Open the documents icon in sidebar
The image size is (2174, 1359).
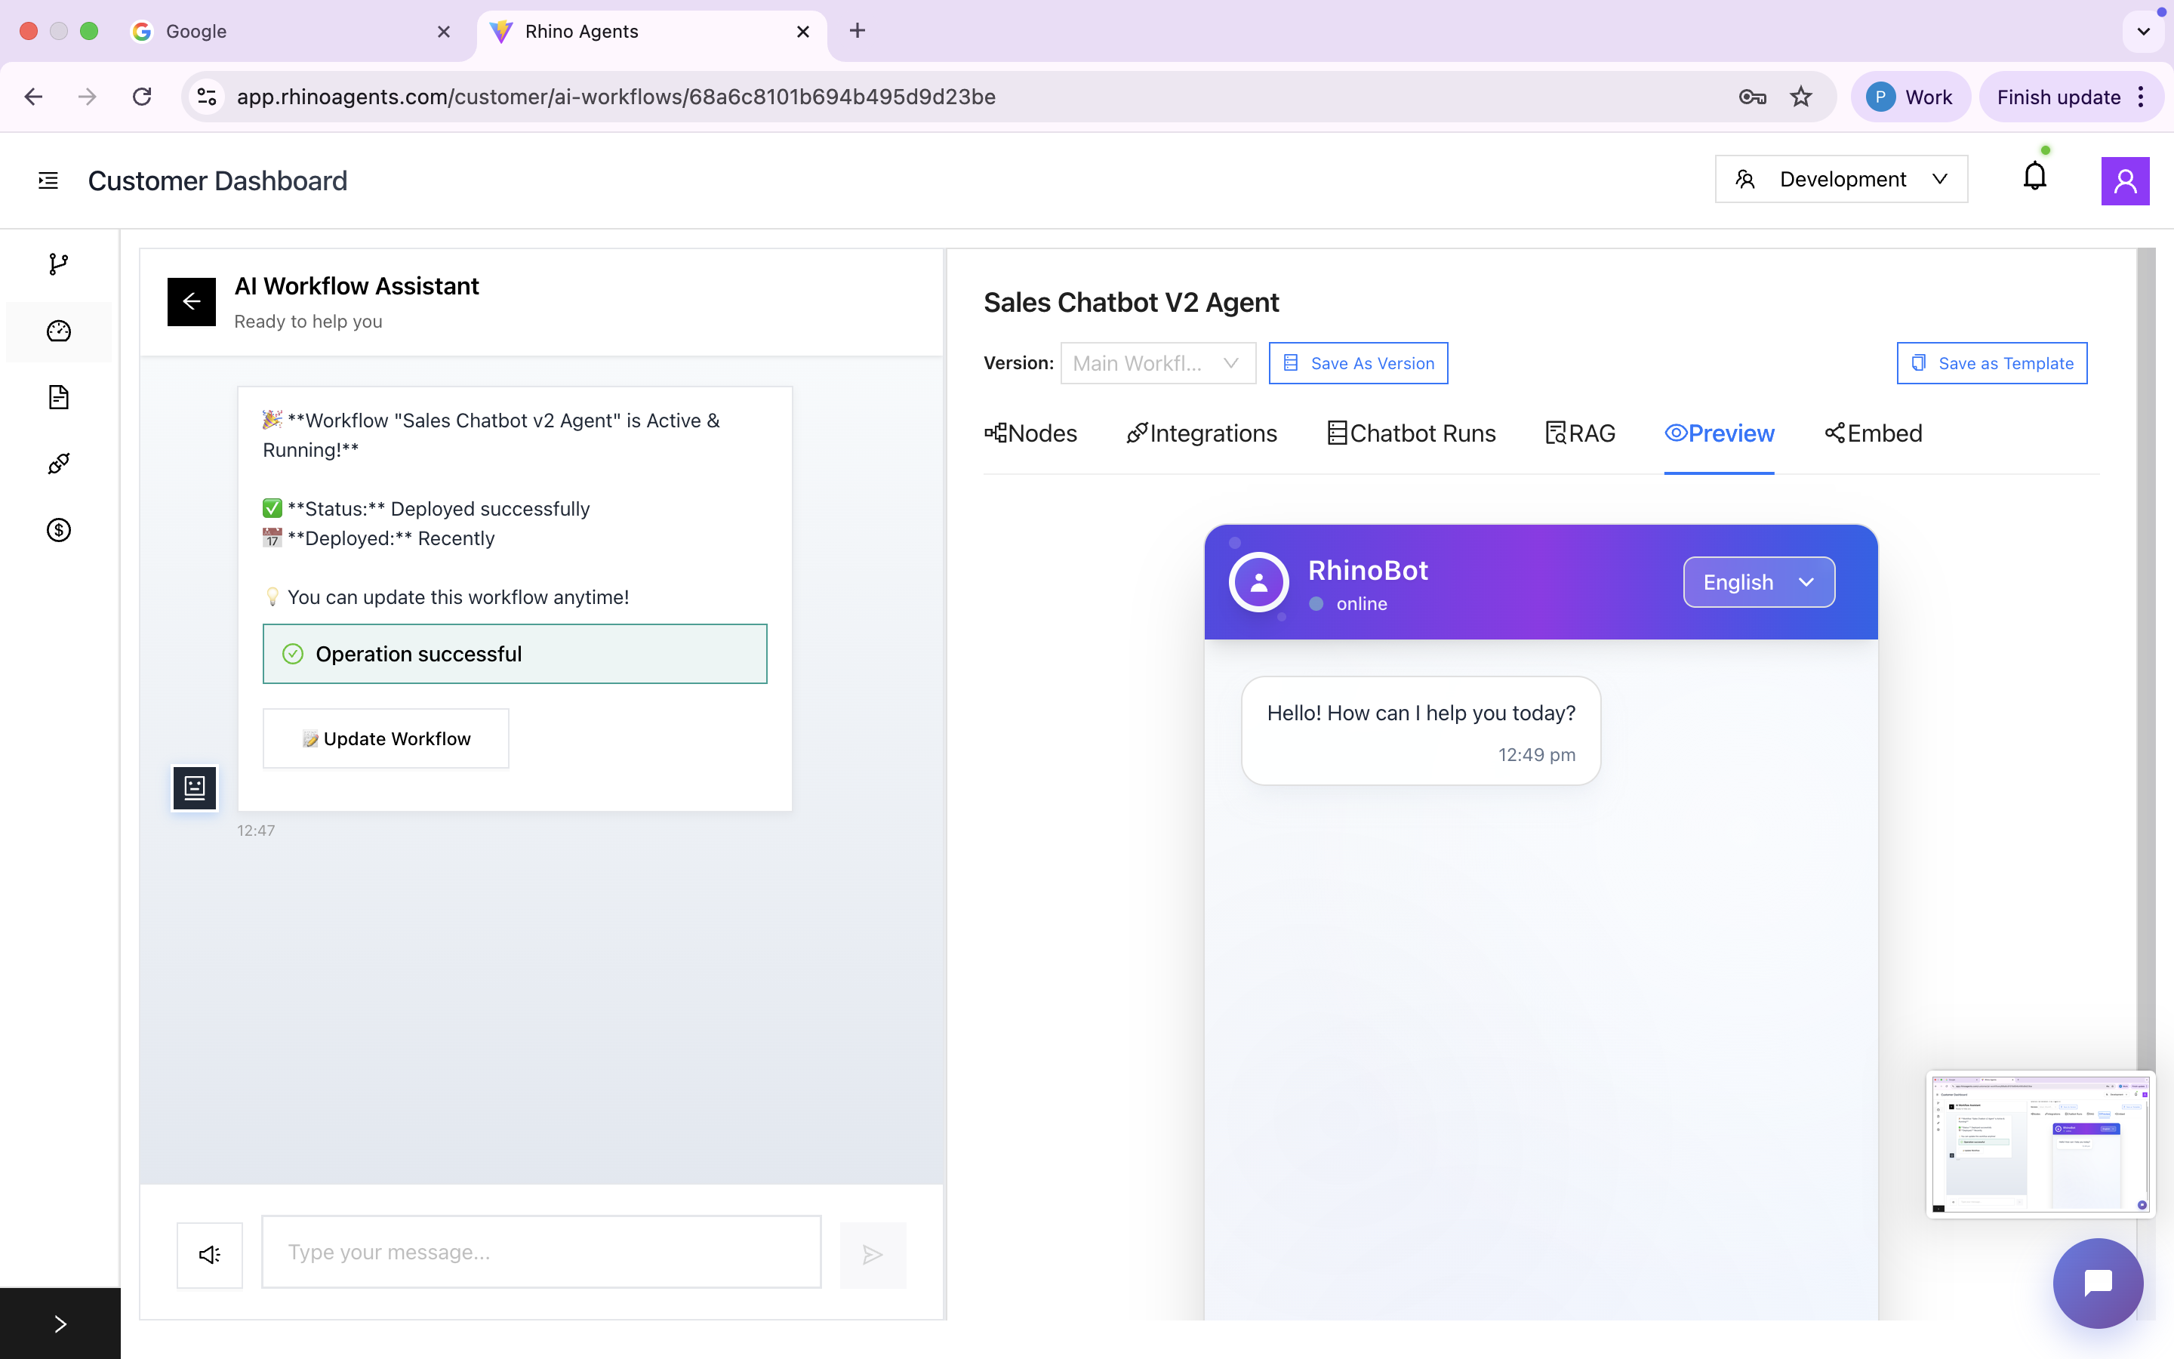[x=58, y=397]
